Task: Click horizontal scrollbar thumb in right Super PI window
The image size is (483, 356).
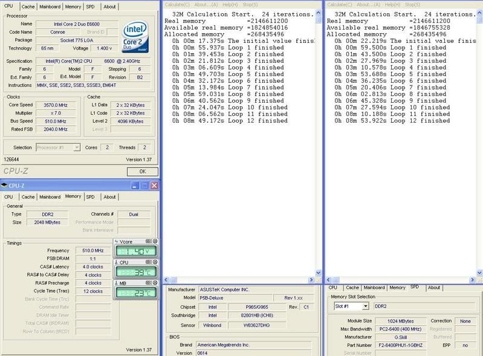Action: click(x=336, y=280)
